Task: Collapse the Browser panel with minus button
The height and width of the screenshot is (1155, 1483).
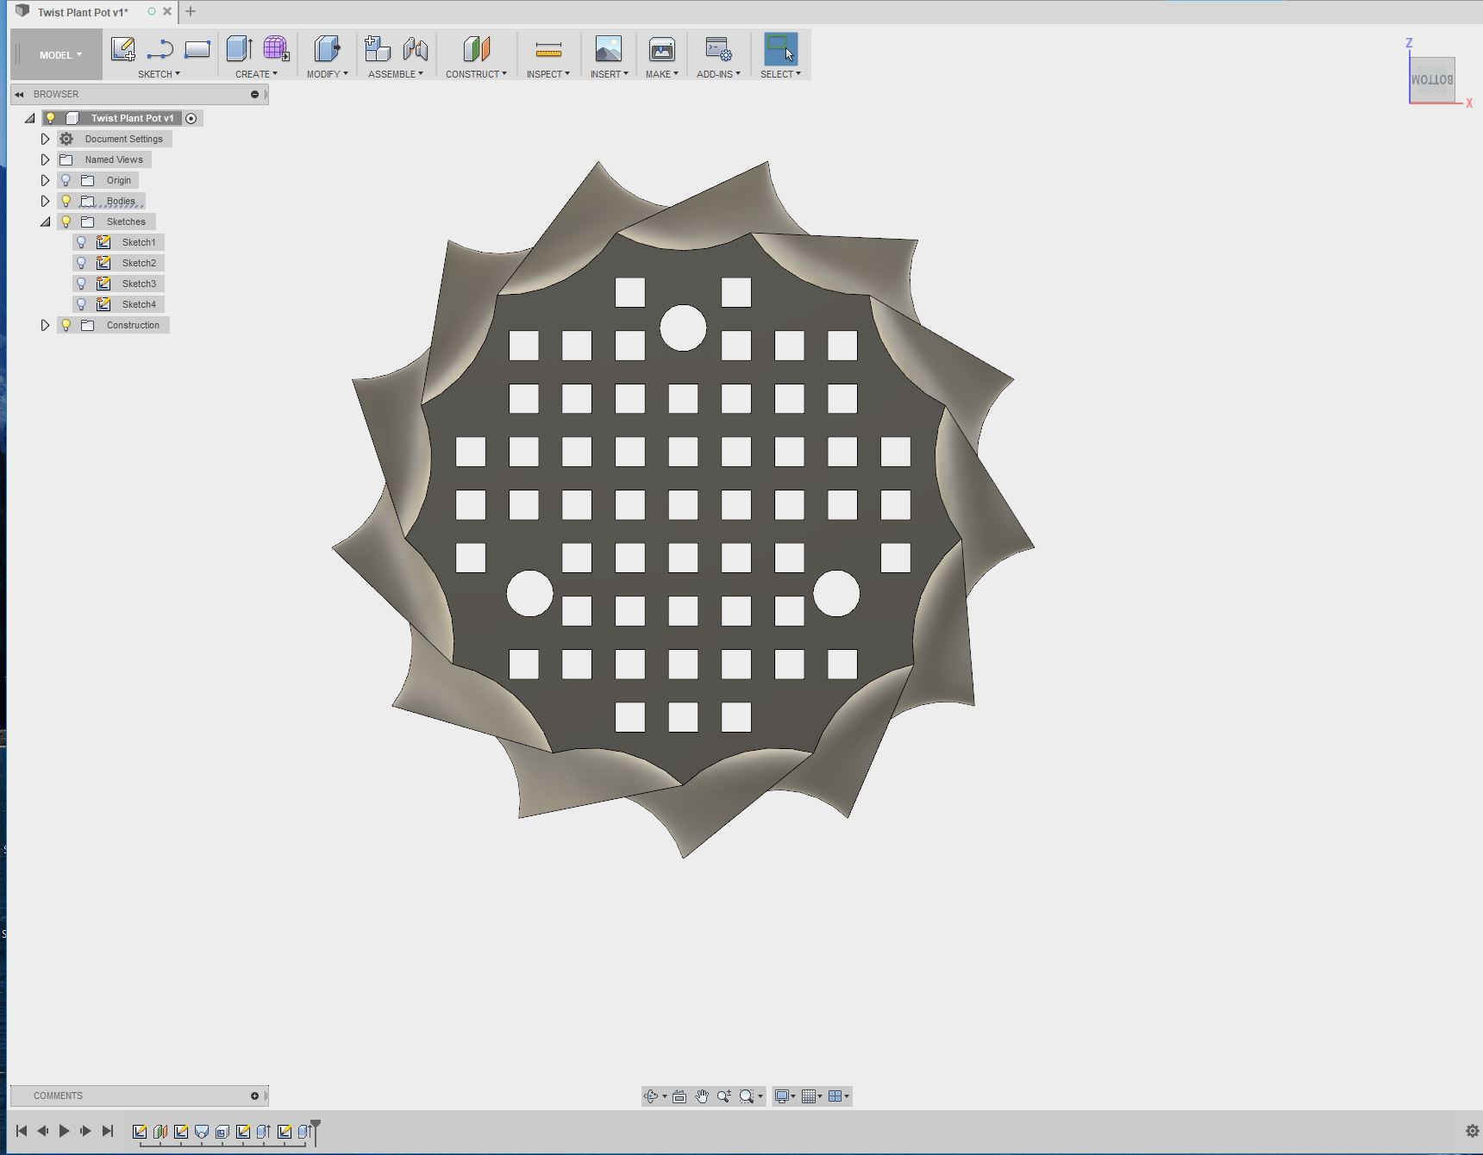Action: tap(254, 94)
